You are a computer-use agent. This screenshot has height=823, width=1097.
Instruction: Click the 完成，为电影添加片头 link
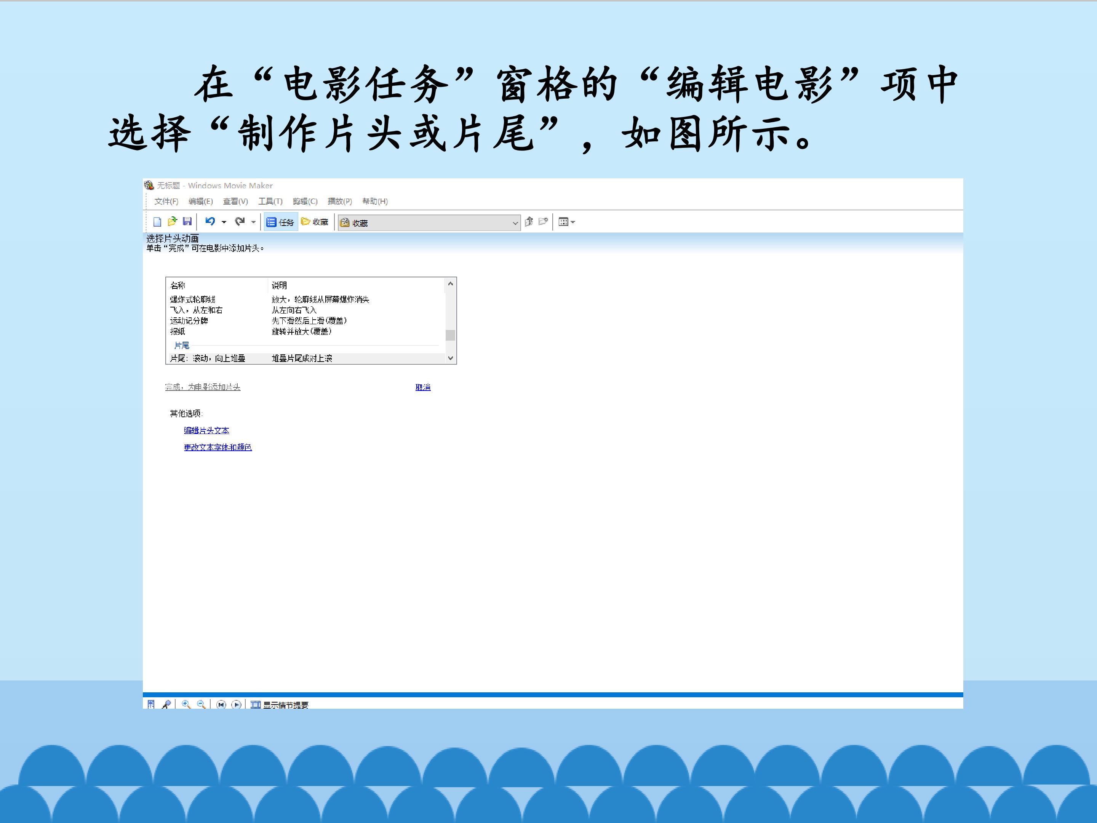[x=202, y=387]
